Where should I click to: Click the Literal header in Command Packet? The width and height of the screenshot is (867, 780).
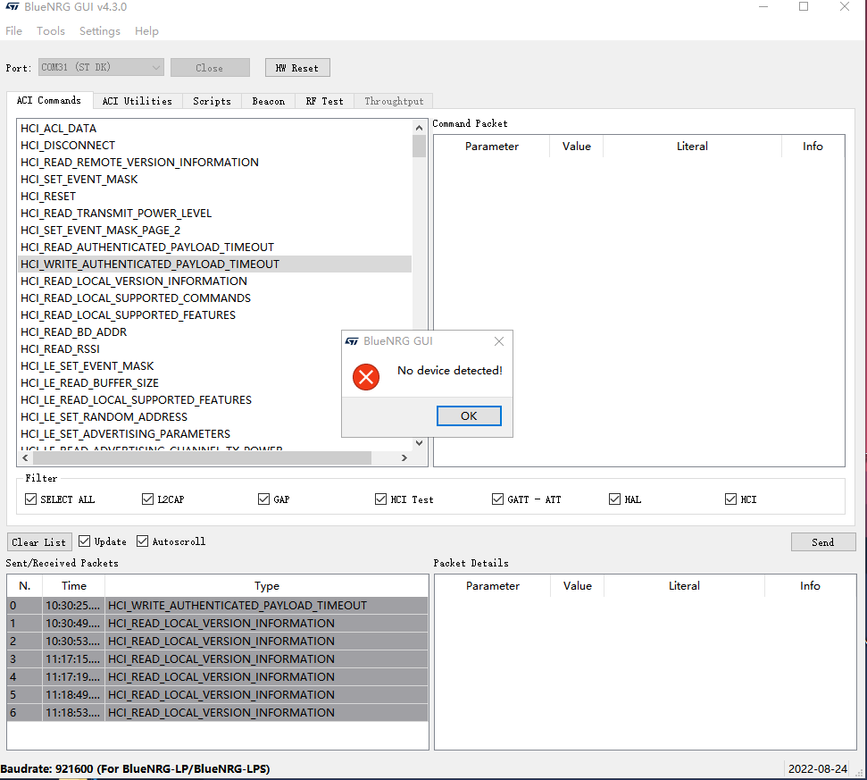[x=692, y=147]
